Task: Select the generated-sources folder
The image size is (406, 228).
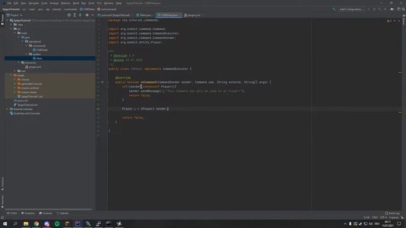Action: pyautogui.click(x=30, y=84)
